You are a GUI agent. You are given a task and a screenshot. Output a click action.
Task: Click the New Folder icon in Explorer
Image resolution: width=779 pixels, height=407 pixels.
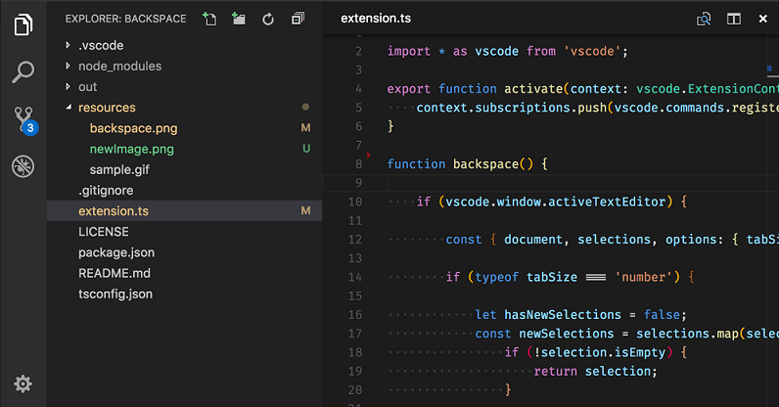pyautogui.click(x=238, y=19)
